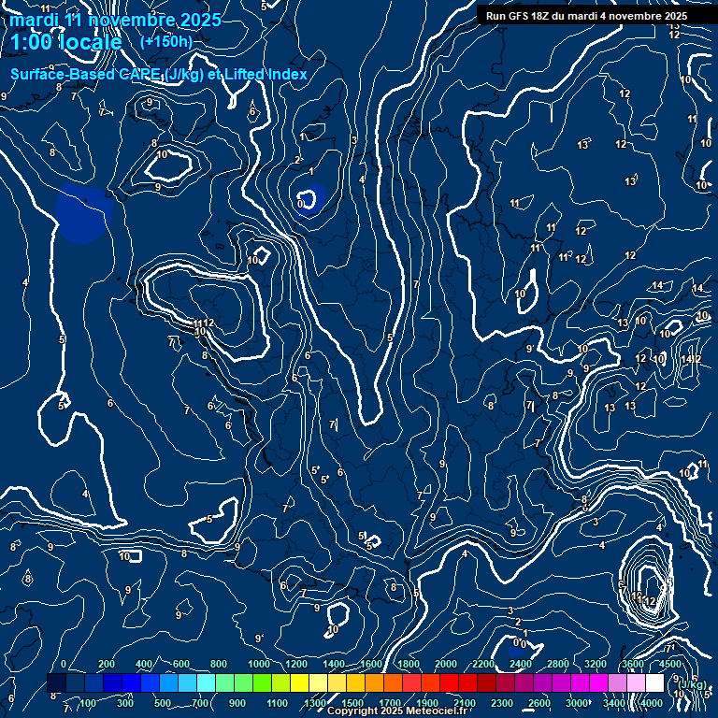Click the '3200' legend value

(596, 664)
